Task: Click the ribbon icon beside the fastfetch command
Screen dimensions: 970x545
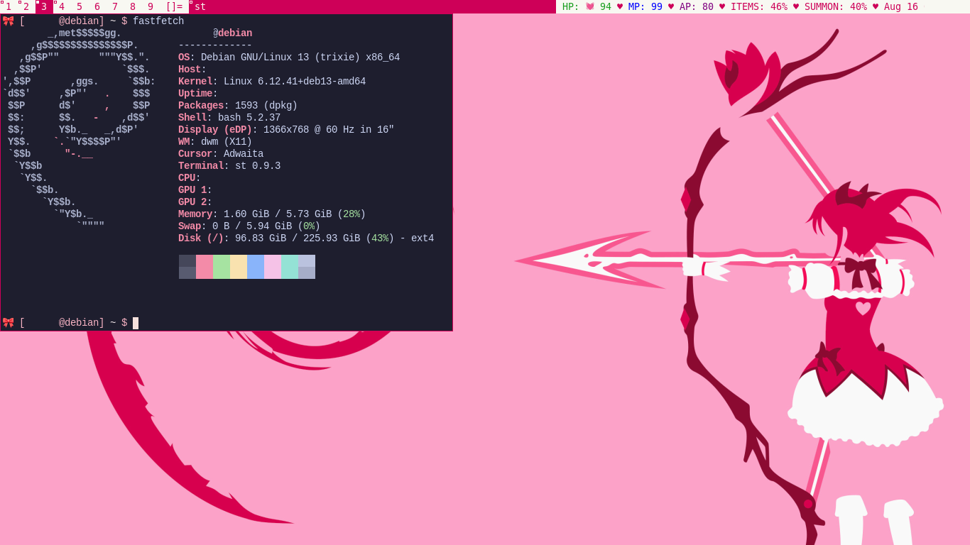Action: point(9,21)
